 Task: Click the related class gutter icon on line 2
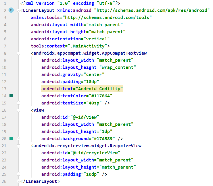11,10
